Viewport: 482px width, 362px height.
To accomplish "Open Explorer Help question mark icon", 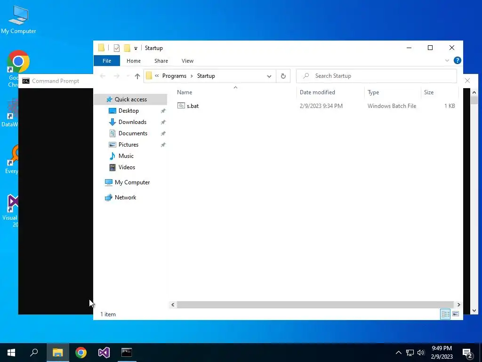I will (458, 60).
